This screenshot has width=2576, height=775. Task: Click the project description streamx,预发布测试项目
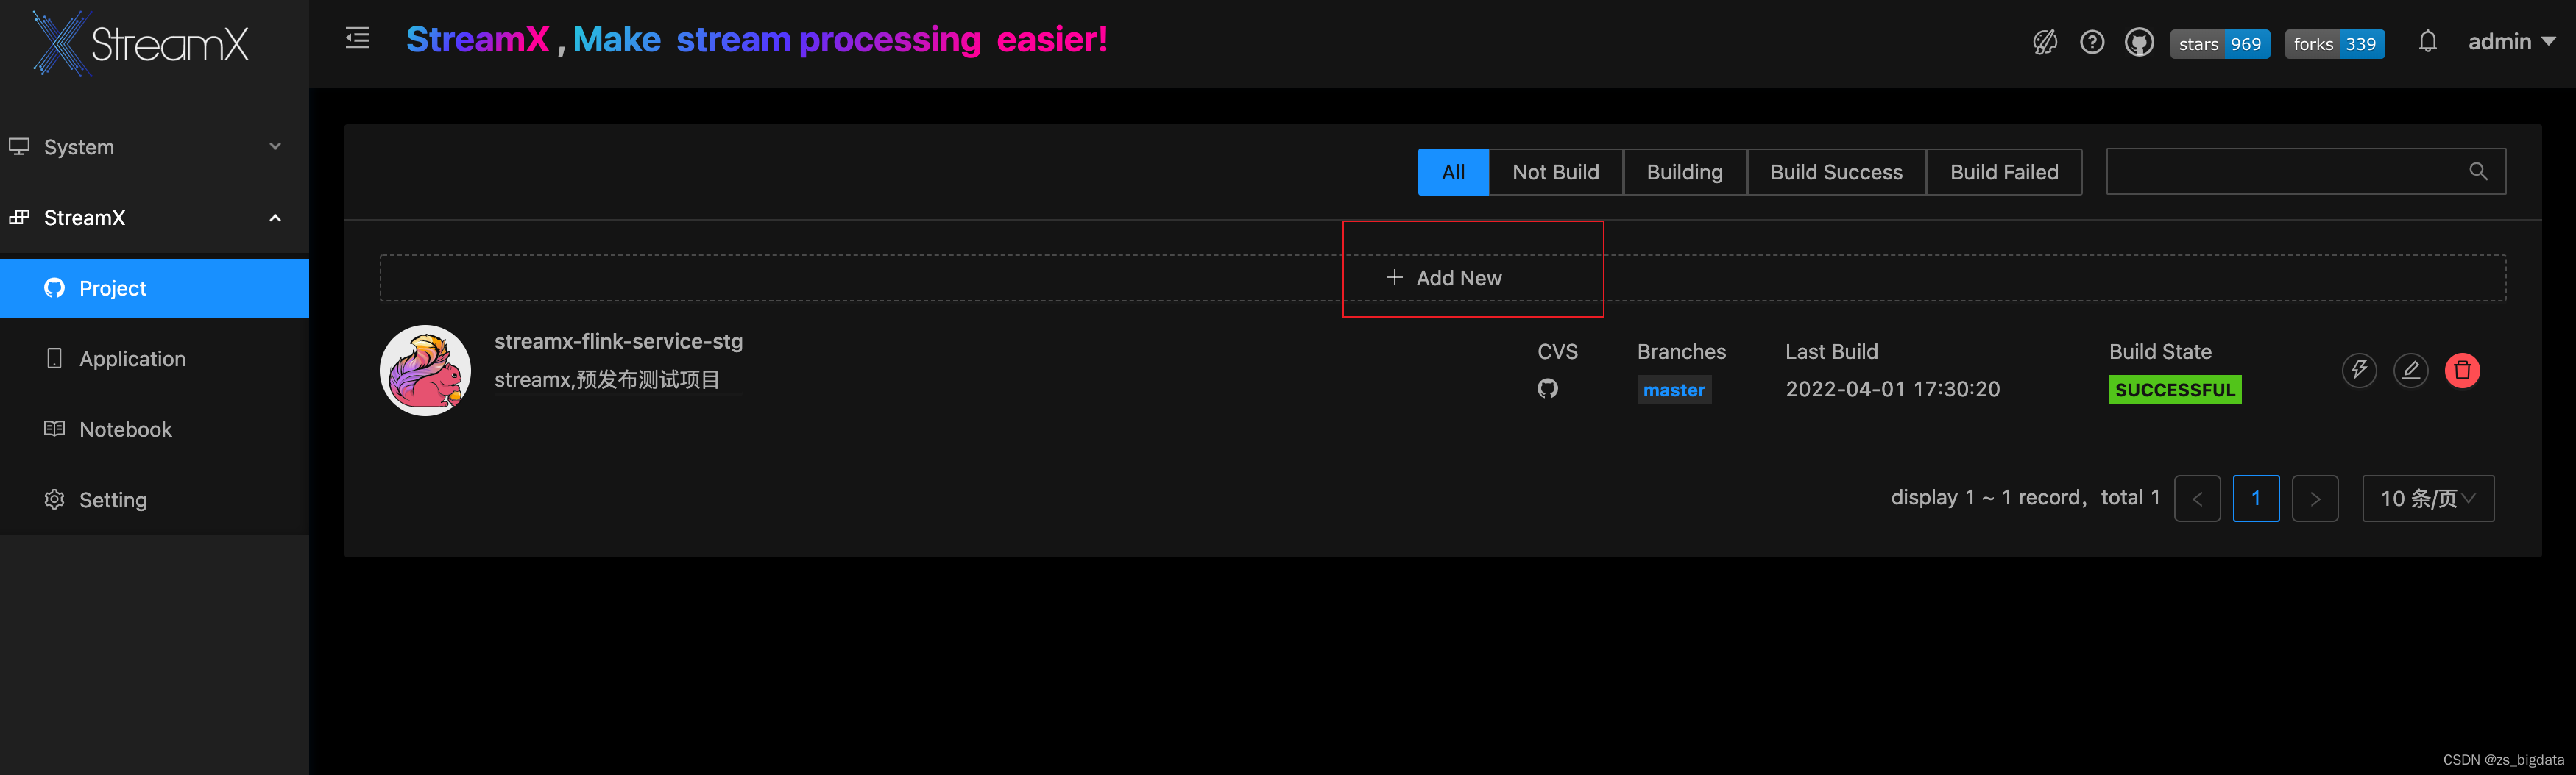point(607,379)
